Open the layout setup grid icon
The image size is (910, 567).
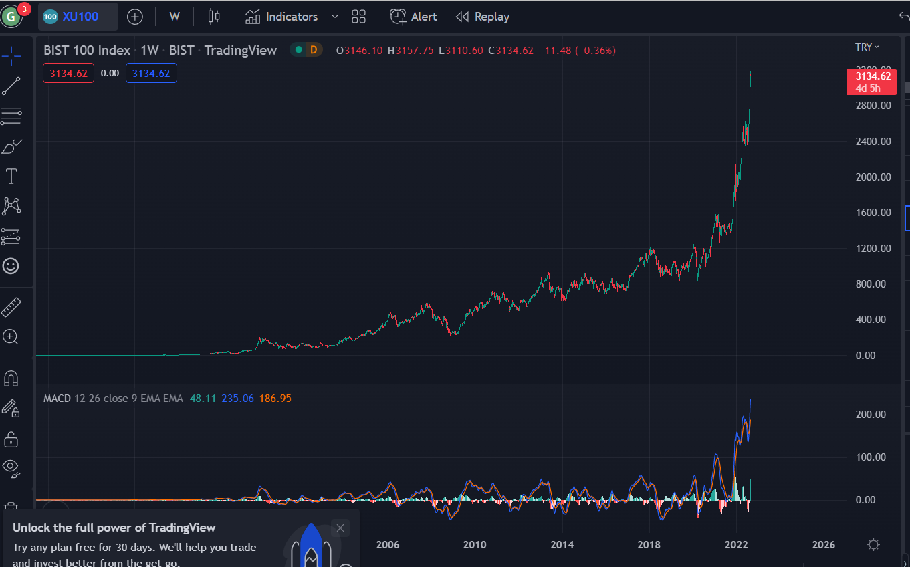359,17
